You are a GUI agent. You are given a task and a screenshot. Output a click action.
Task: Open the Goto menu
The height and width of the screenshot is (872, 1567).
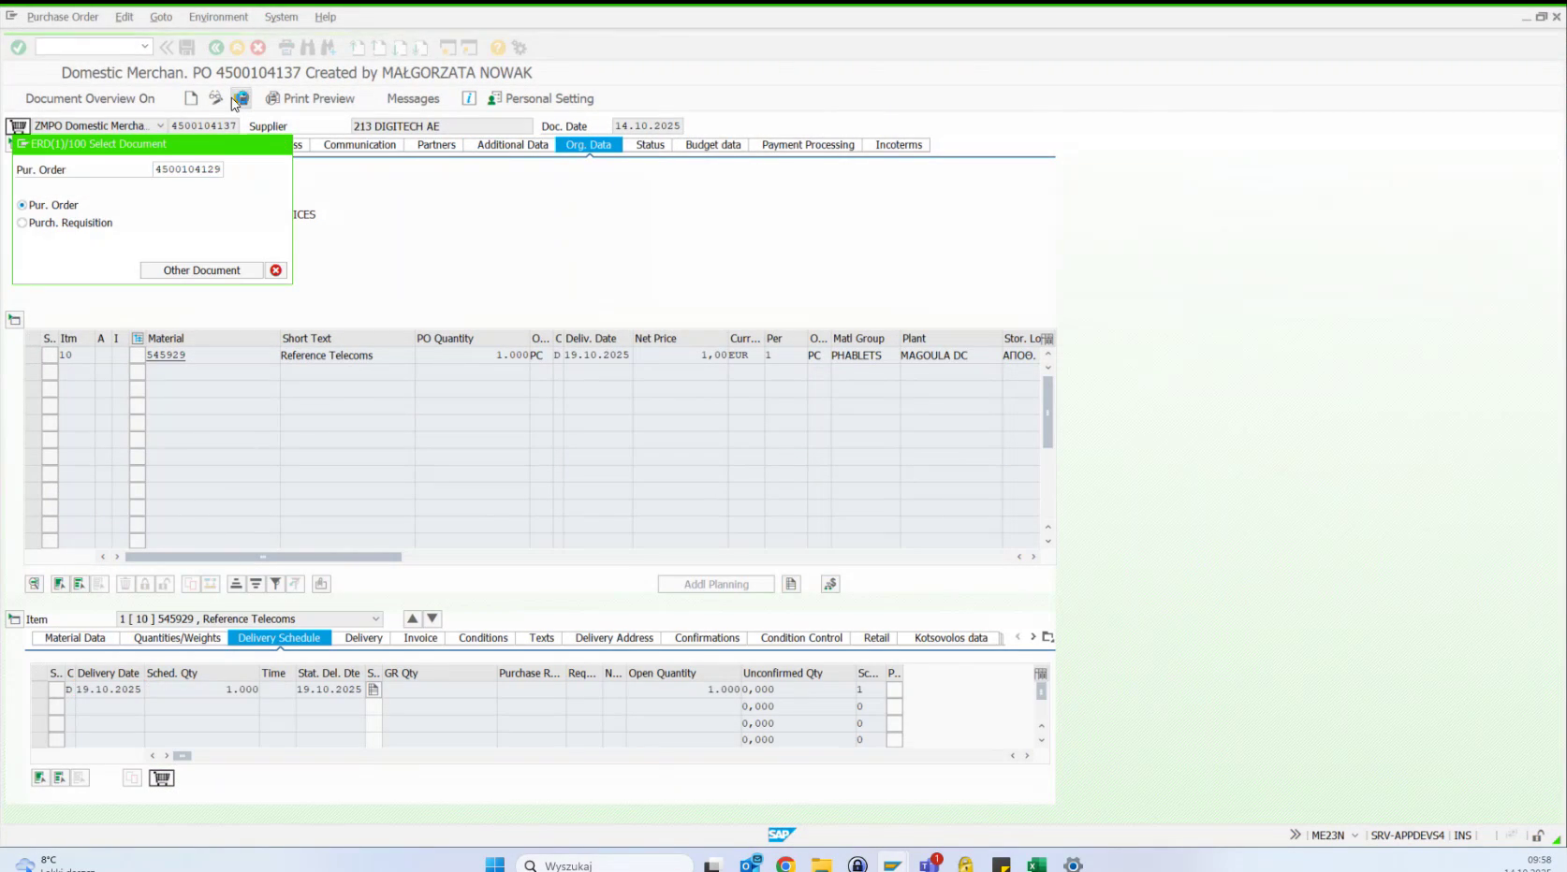tap(160, 17)
